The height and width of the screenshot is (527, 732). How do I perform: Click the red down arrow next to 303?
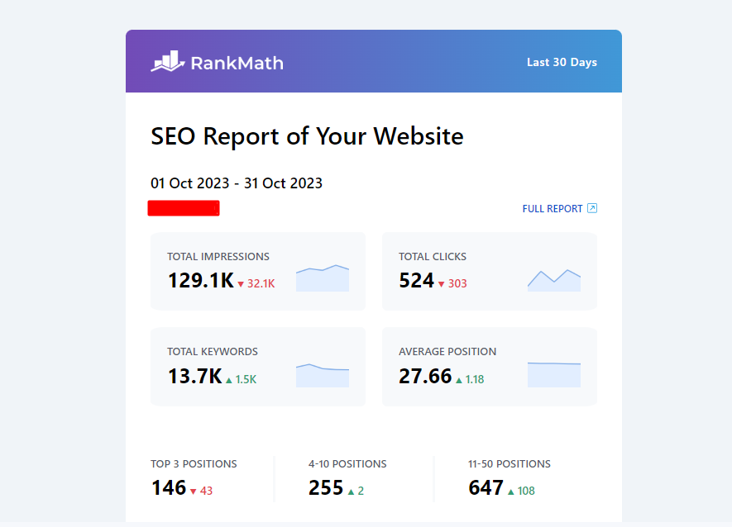point(441,284)
